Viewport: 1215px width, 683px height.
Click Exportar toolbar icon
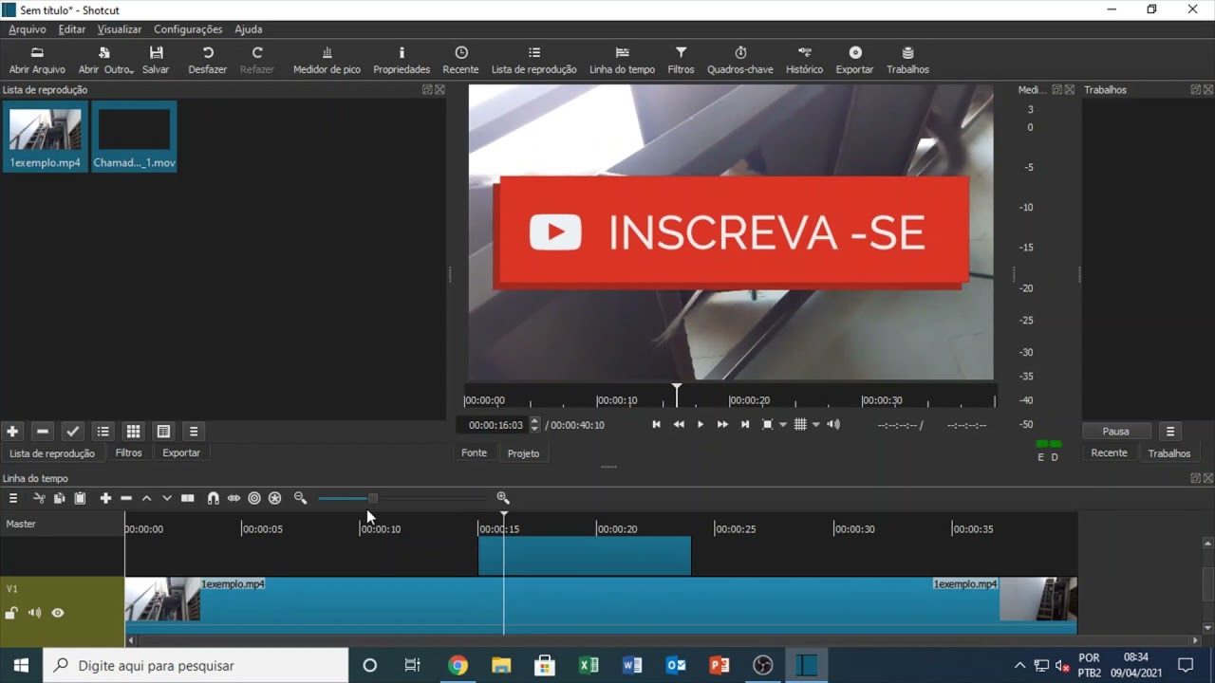point(854,60)
